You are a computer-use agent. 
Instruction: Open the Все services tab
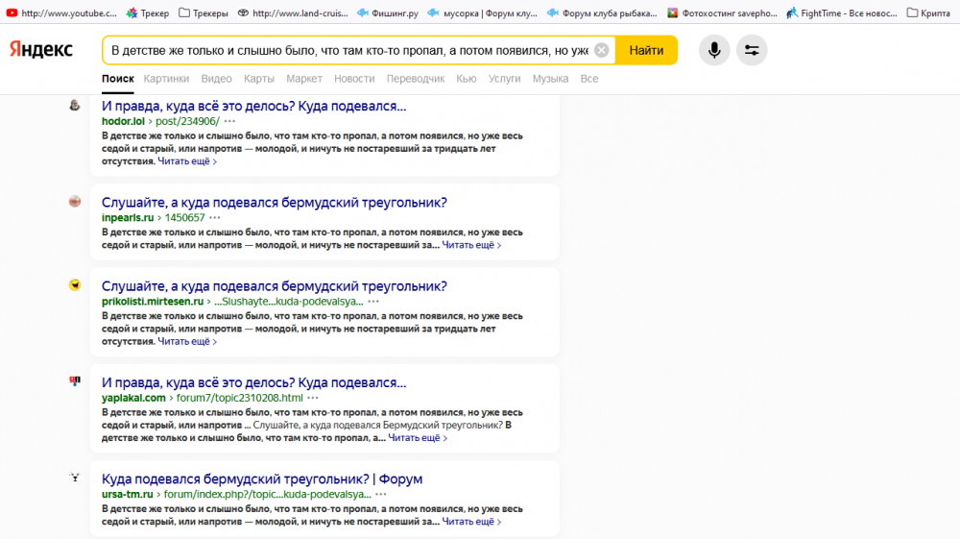point(588,79)
